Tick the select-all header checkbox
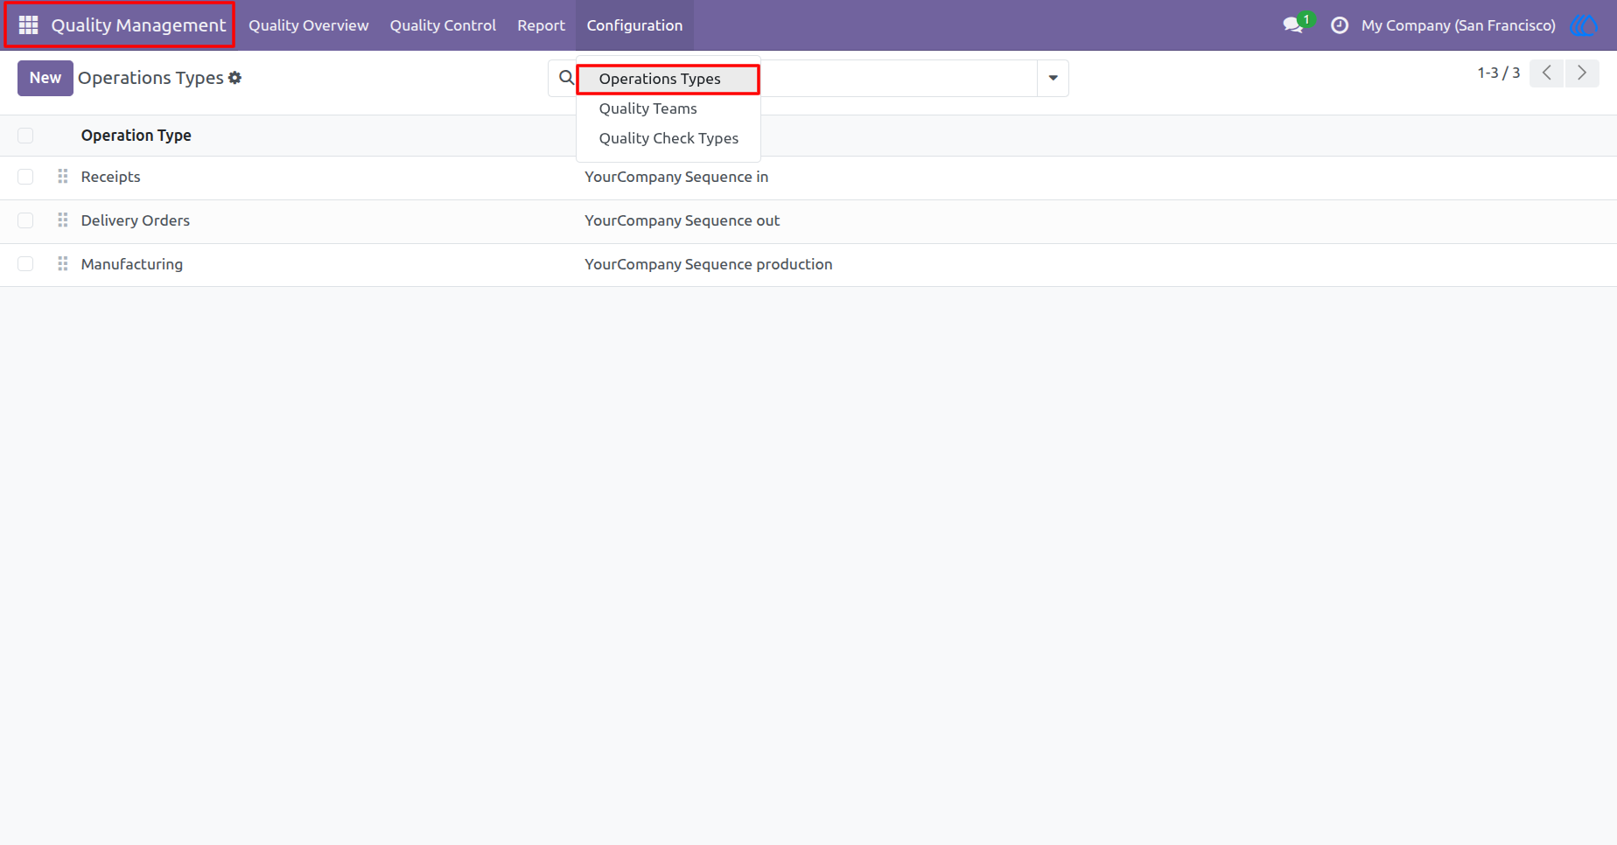 click(25, 136)
